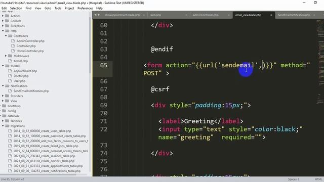The image size is (324, 182).
Task: Open the View menu
Action: pos(38,8)
